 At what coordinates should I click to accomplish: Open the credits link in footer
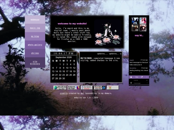point(64,93)
